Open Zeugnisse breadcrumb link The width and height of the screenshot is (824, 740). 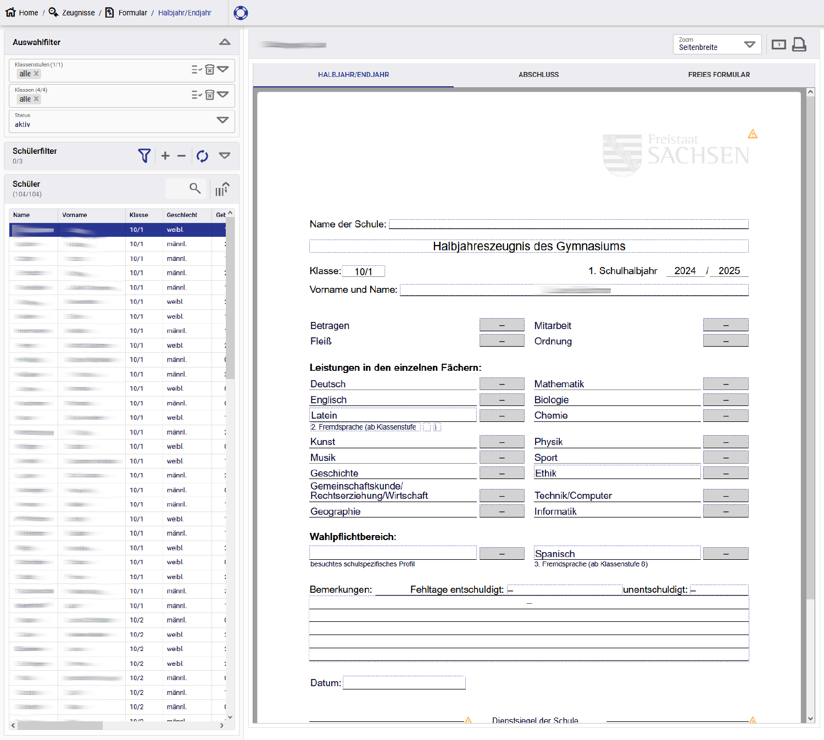[72, 13]
